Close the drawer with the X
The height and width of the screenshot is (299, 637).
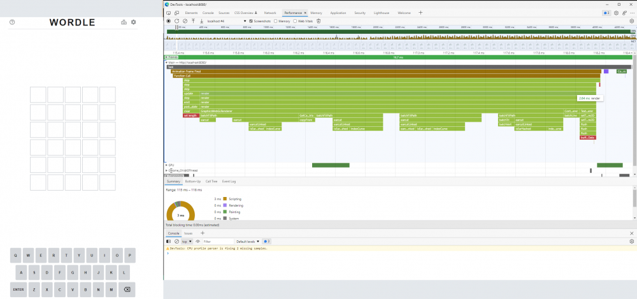point(632,233)
